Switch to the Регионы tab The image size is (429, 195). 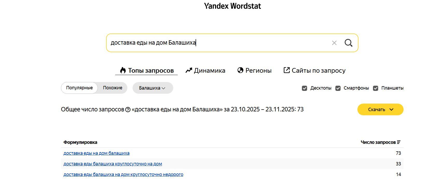(x=258, y=70)
